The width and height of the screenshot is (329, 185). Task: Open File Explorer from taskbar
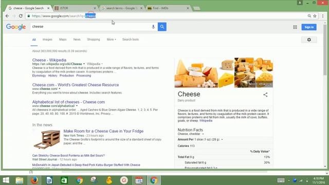tap(20, 180)
